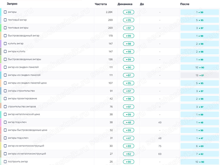220x165 pixels.
Task: Sort by the Запрос column header
Action: pyautogui.click(x=12, y=4)
